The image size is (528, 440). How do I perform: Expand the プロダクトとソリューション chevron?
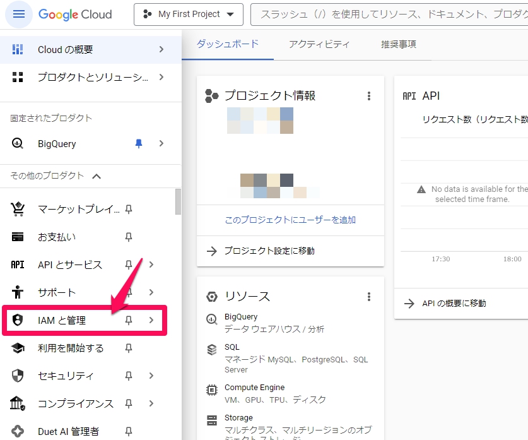coord(161,77)
